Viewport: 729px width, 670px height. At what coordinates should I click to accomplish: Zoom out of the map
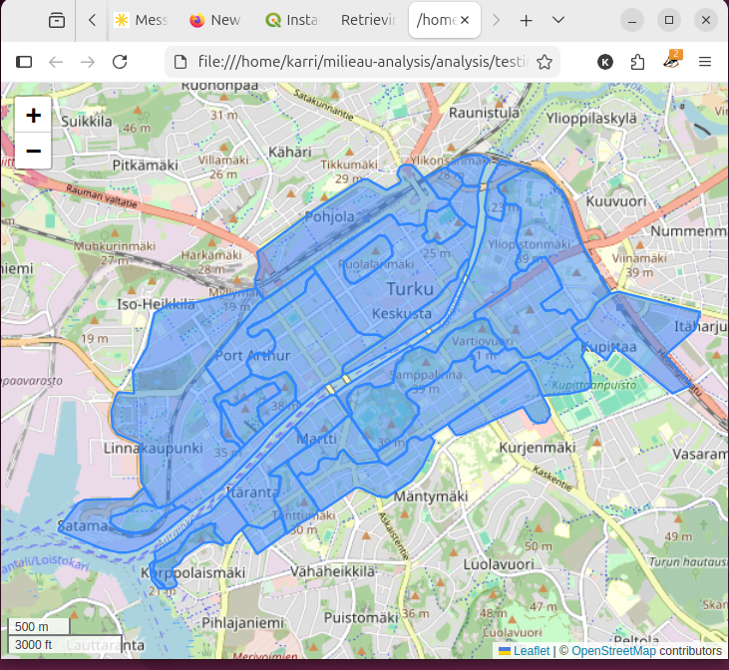coord(33,151)
